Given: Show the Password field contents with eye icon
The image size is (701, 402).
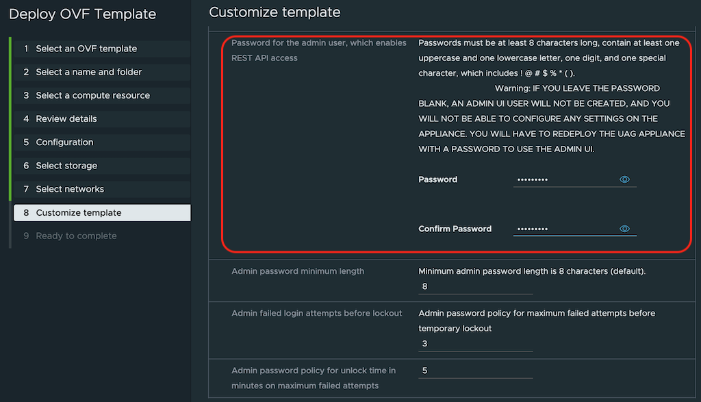Looking at the screenshot, I should 624,179.
